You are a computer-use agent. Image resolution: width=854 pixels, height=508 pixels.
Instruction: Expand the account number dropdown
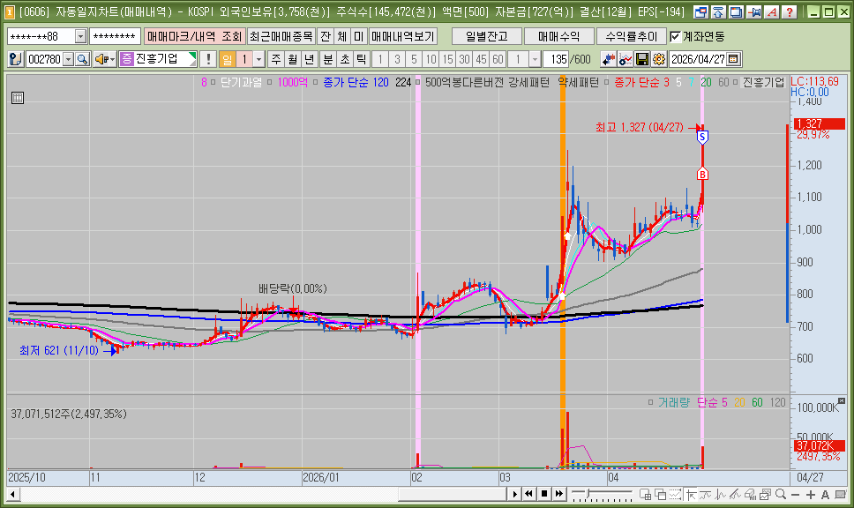[80, 36]
